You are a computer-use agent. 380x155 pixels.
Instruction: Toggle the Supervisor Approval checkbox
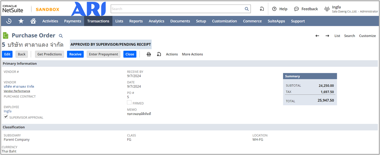(6, 116)
